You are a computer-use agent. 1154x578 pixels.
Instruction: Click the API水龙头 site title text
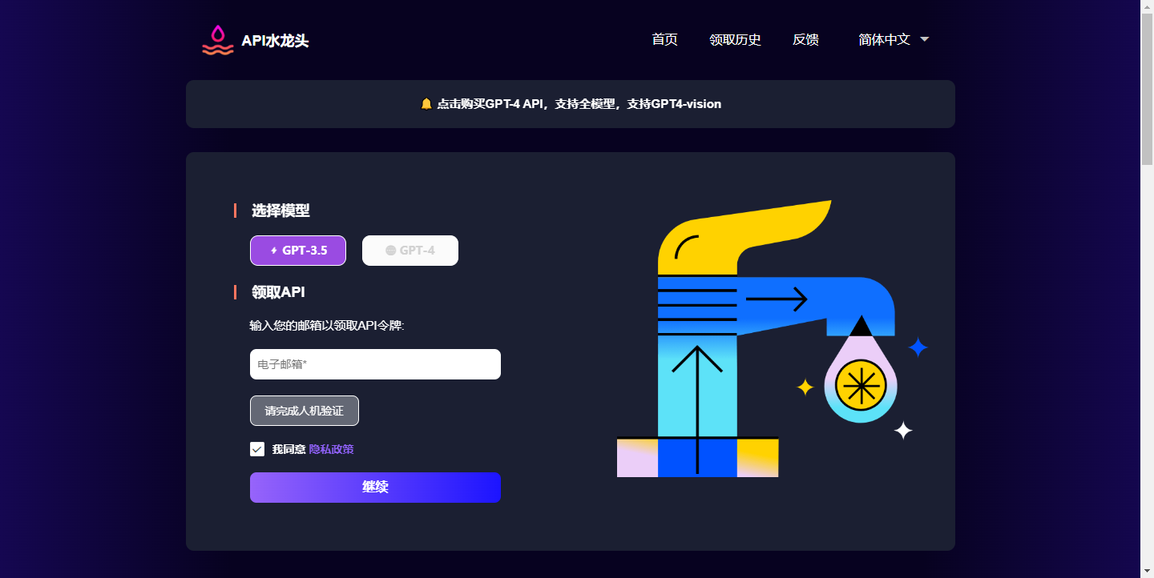click(275, 41)
